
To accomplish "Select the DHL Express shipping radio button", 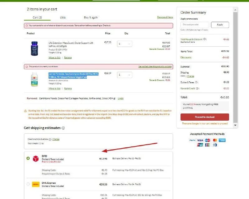I will [x=28, y=184].
